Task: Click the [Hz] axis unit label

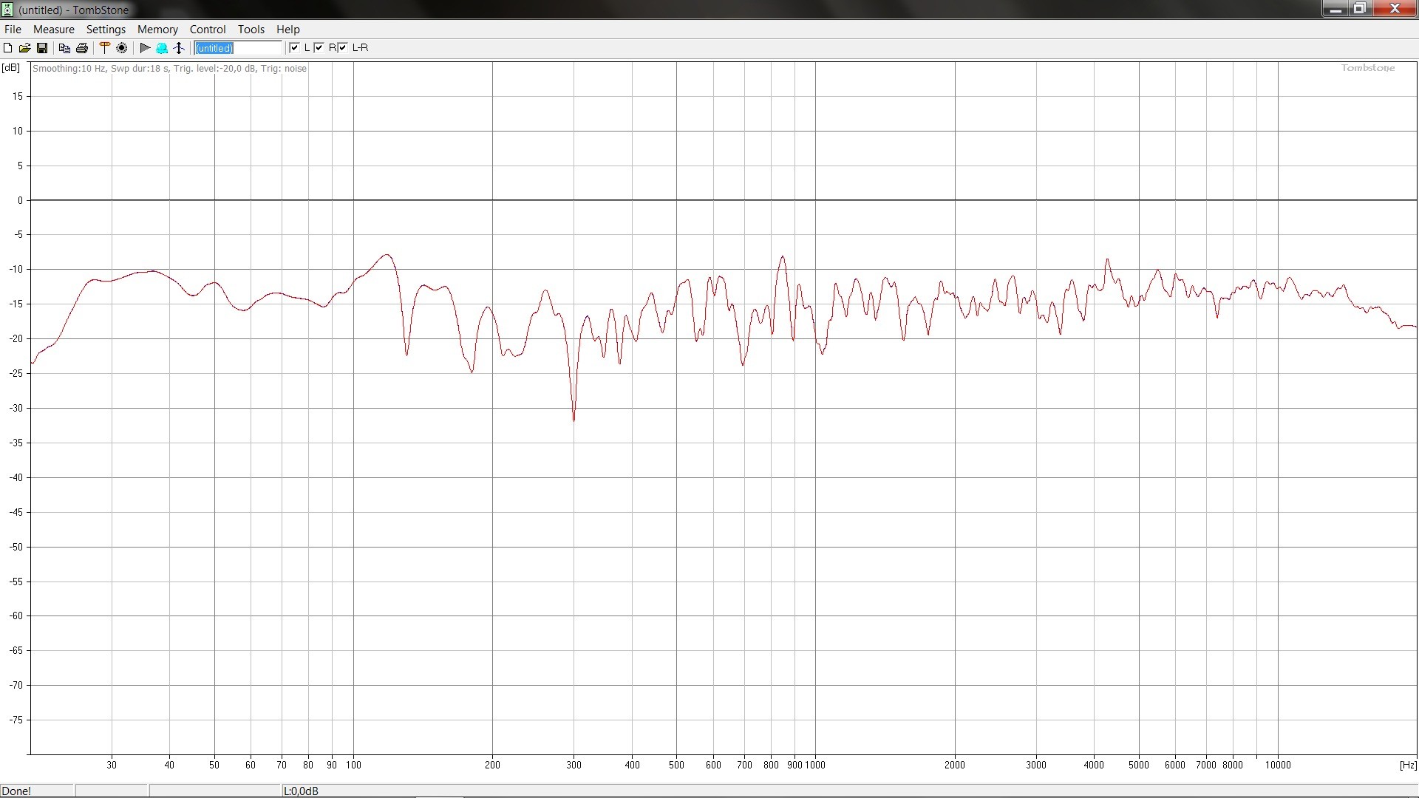Action: coord(1408,765)
